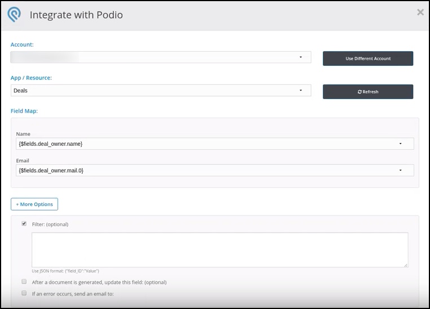The image size is (430, 309).
Task: Click the Use Different Account button
Action: point(367,59)
